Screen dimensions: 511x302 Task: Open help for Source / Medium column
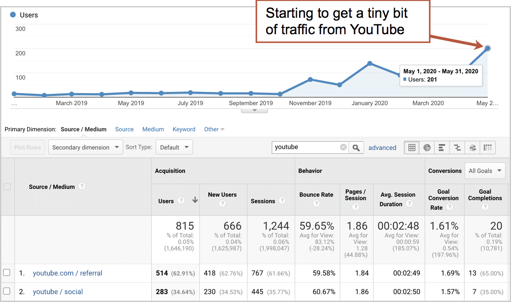point(82,186)
